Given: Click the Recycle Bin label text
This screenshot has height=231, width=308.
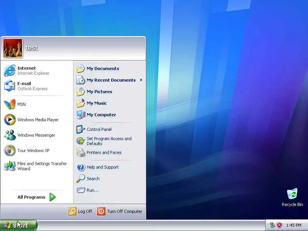Looking at the screenshot, I should click(292, 204).
